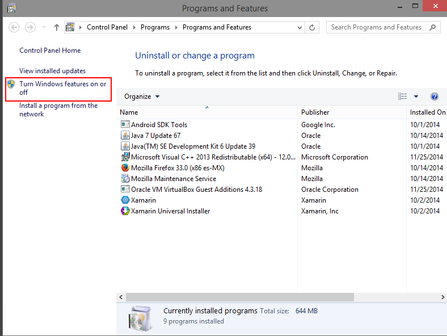Click the change view icon

click(403, 96)
